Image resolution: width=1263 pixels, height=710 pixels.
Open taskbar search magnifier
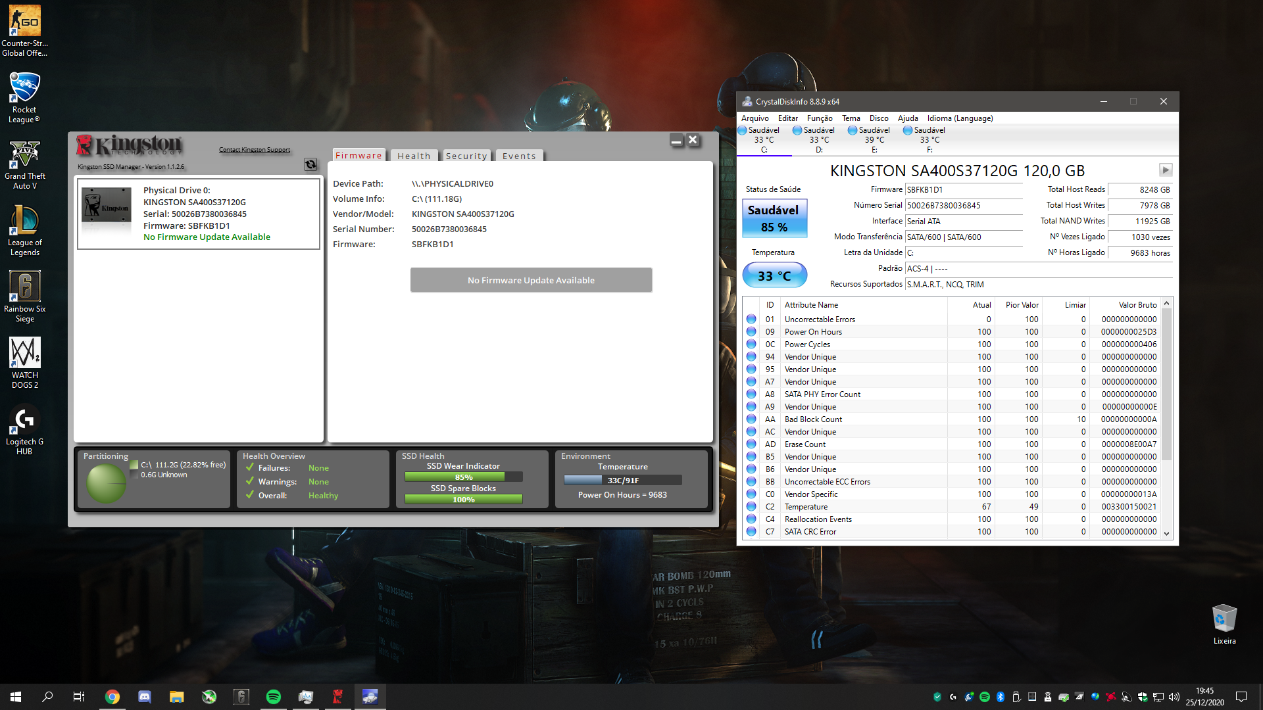[x=47, y=697]
